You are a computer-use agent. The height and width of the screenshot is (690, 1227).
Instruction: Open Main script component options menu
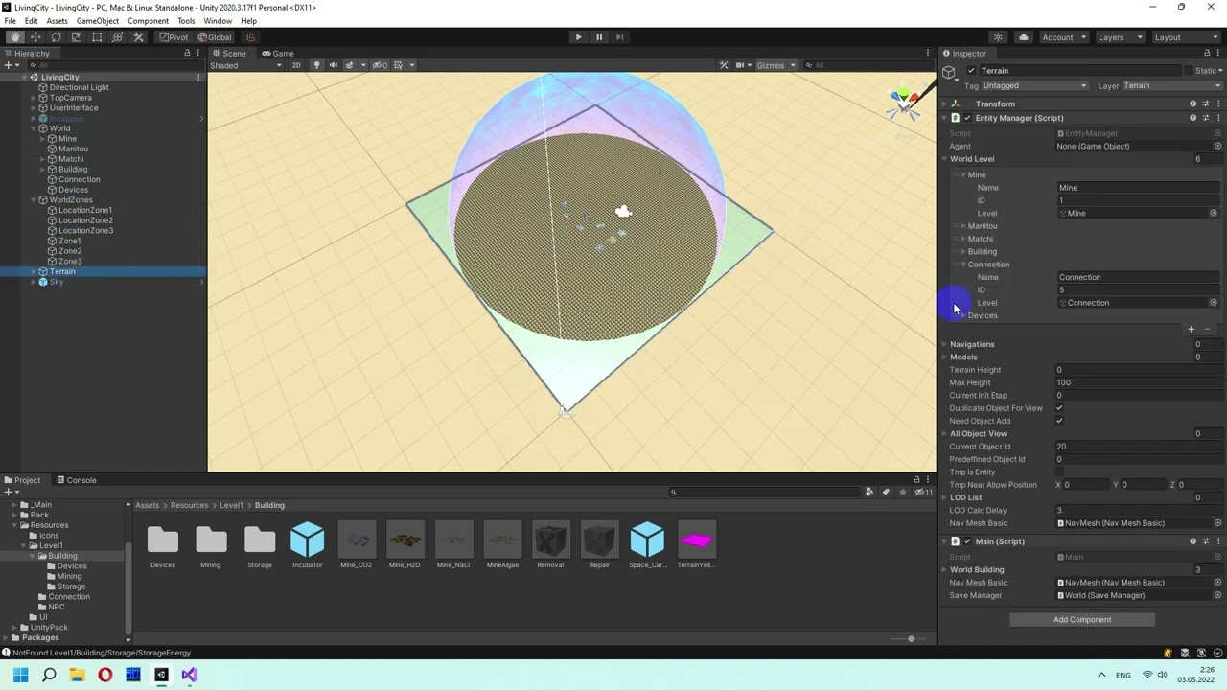tap(1218, 541)
